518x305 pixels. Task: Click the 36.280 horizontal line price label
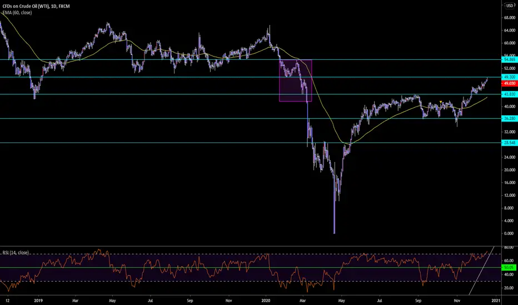[x=509, y=118]
